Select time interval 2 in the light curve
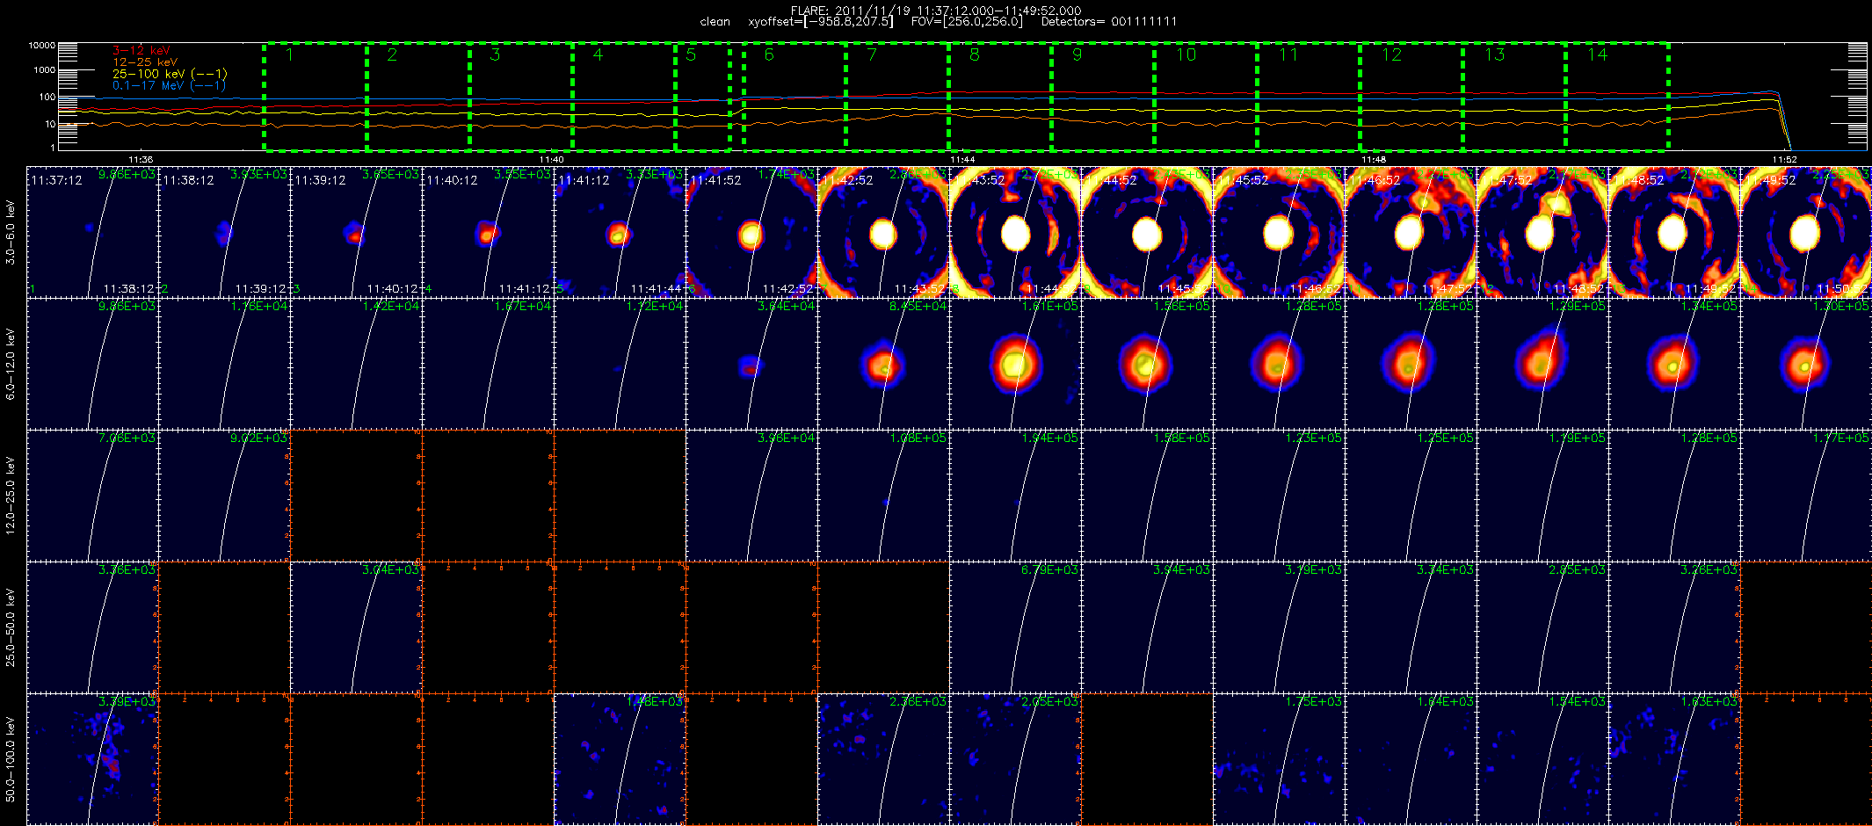The image size is (1872, 826). click(418, 96)
